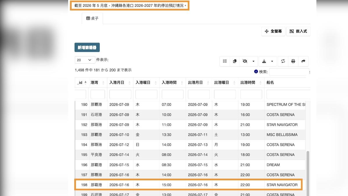Click the _id column filter box
Image resolution: width=348 pixels, height=196 pixels.
[81, 94]
